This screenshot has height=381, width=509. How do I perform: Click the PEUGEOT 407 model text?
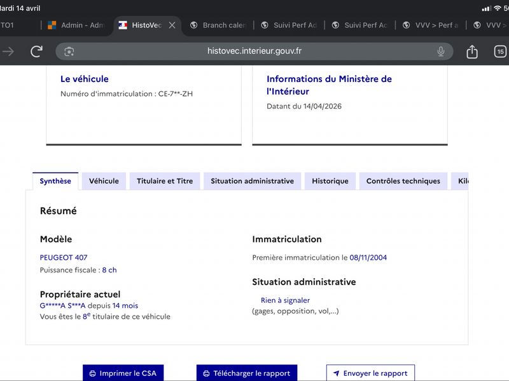[64, 258]
